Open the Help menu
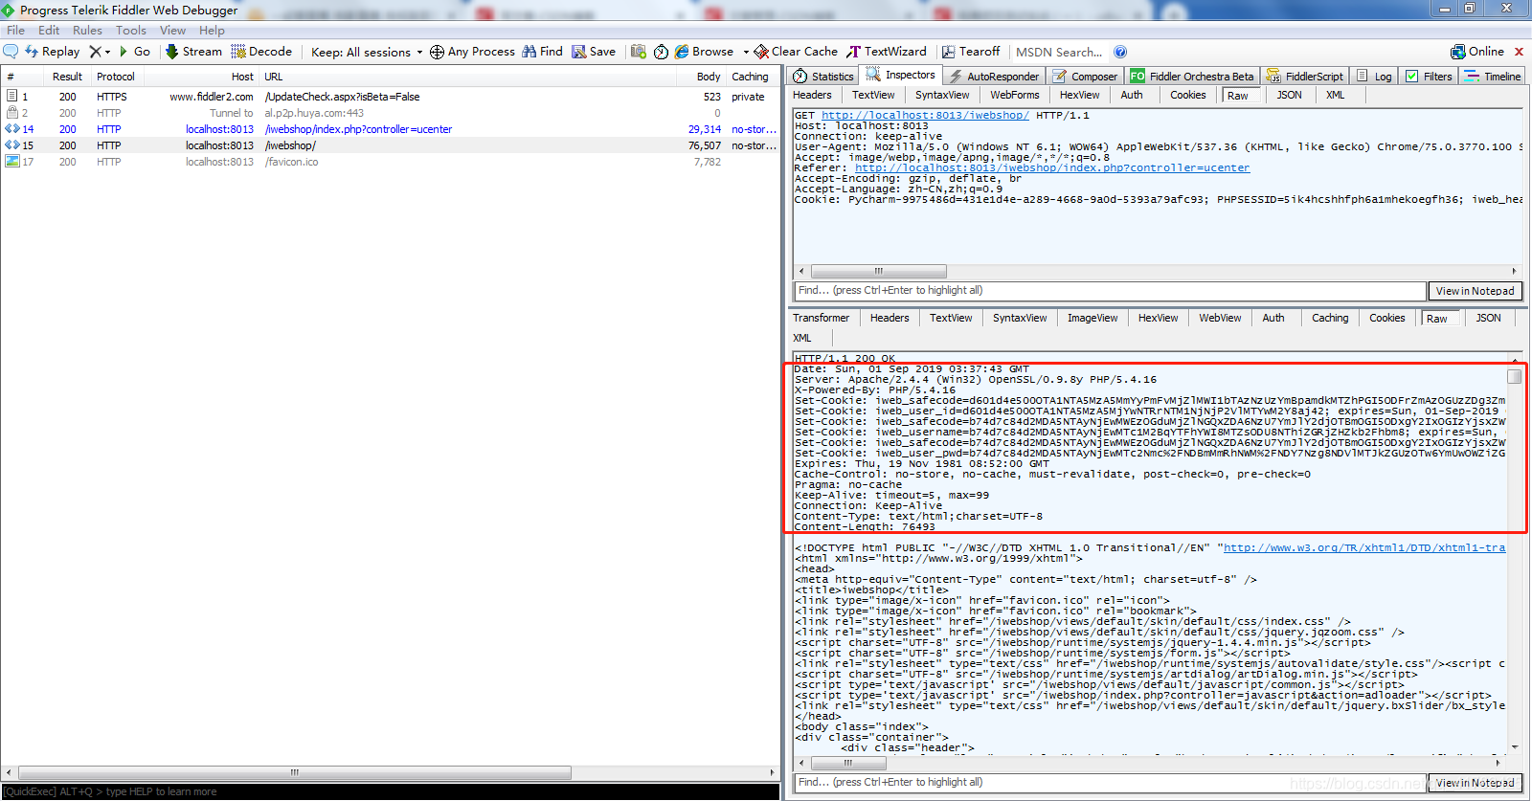The width and height of the screenshot is (1532, 801). click(212, 30)
